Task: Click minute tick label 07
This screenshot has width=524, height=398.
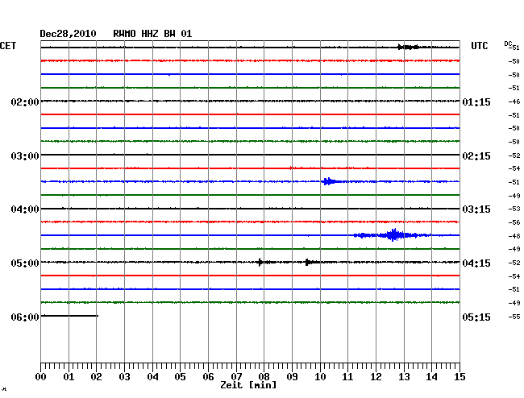Action: point(236,377)
